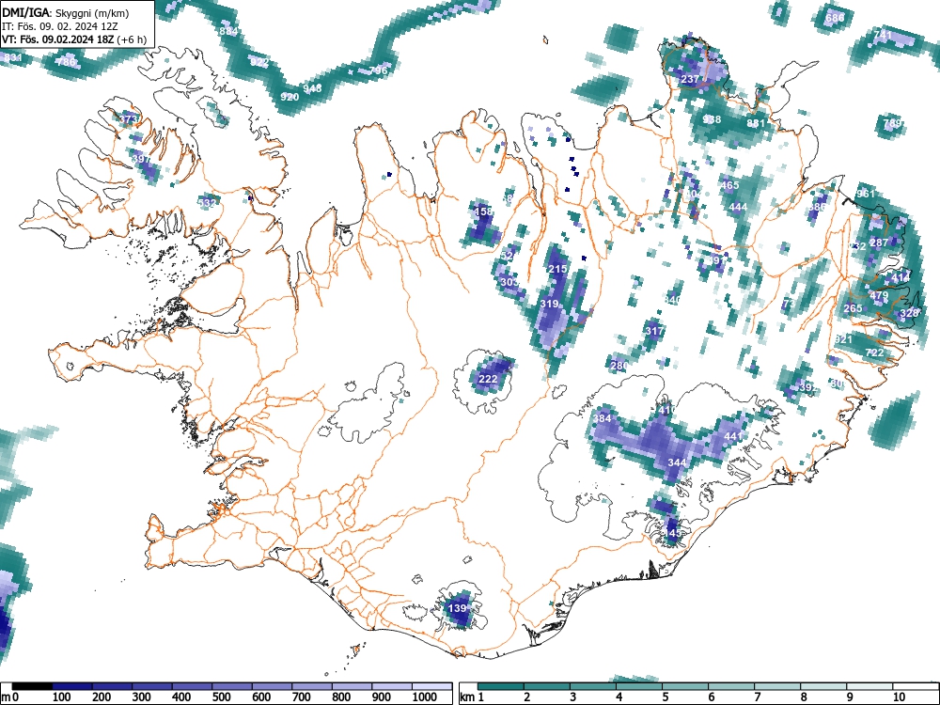This screenshot has height=705, width=940.
Task: Click the 465 visibility value
Action: pos(729,185)
